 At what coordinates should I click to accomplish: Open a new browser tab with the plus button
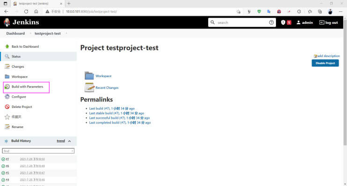69,4
